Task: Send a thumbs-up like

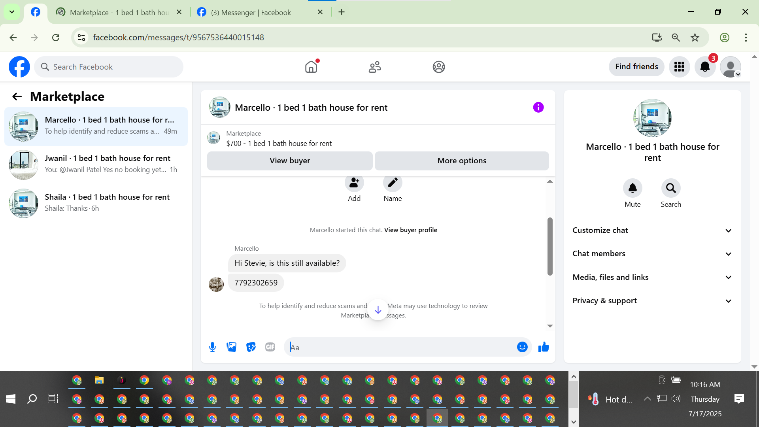Action: click(x=544, y=347)
